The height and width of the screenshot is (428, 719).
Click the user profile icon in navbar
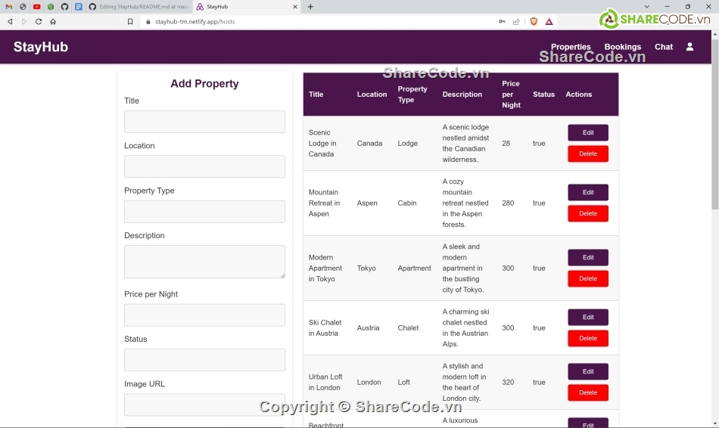tap(689, 47)
